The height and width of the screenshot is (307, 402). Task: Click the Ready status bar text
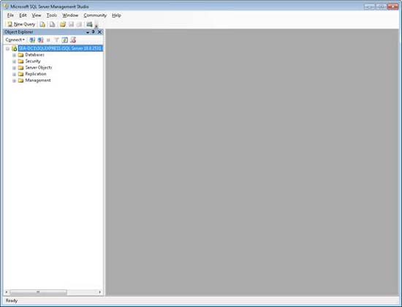point(12,301)
